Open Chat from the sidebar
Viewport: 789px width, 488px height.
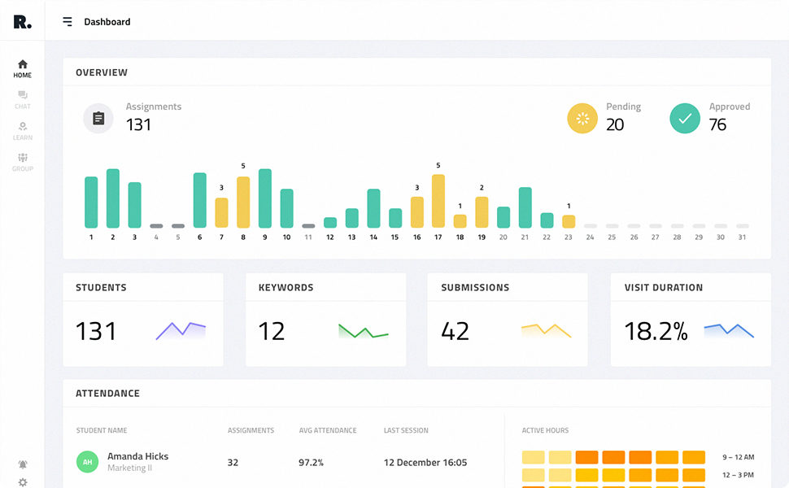pos(22,100)
